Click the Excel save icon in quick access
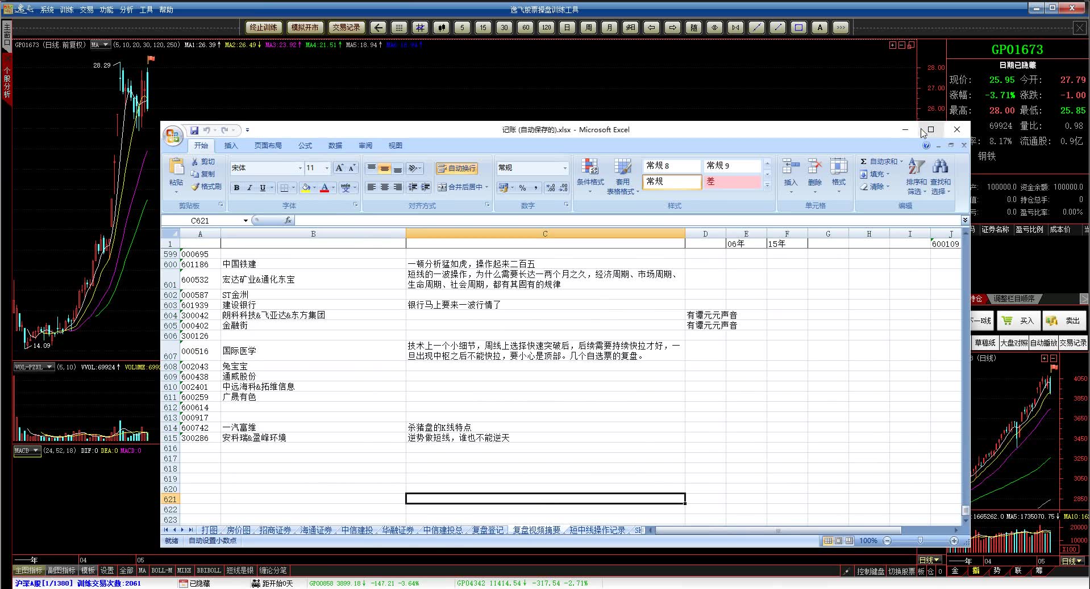This screenshot has height=589, width=1090. coord(194,130)
